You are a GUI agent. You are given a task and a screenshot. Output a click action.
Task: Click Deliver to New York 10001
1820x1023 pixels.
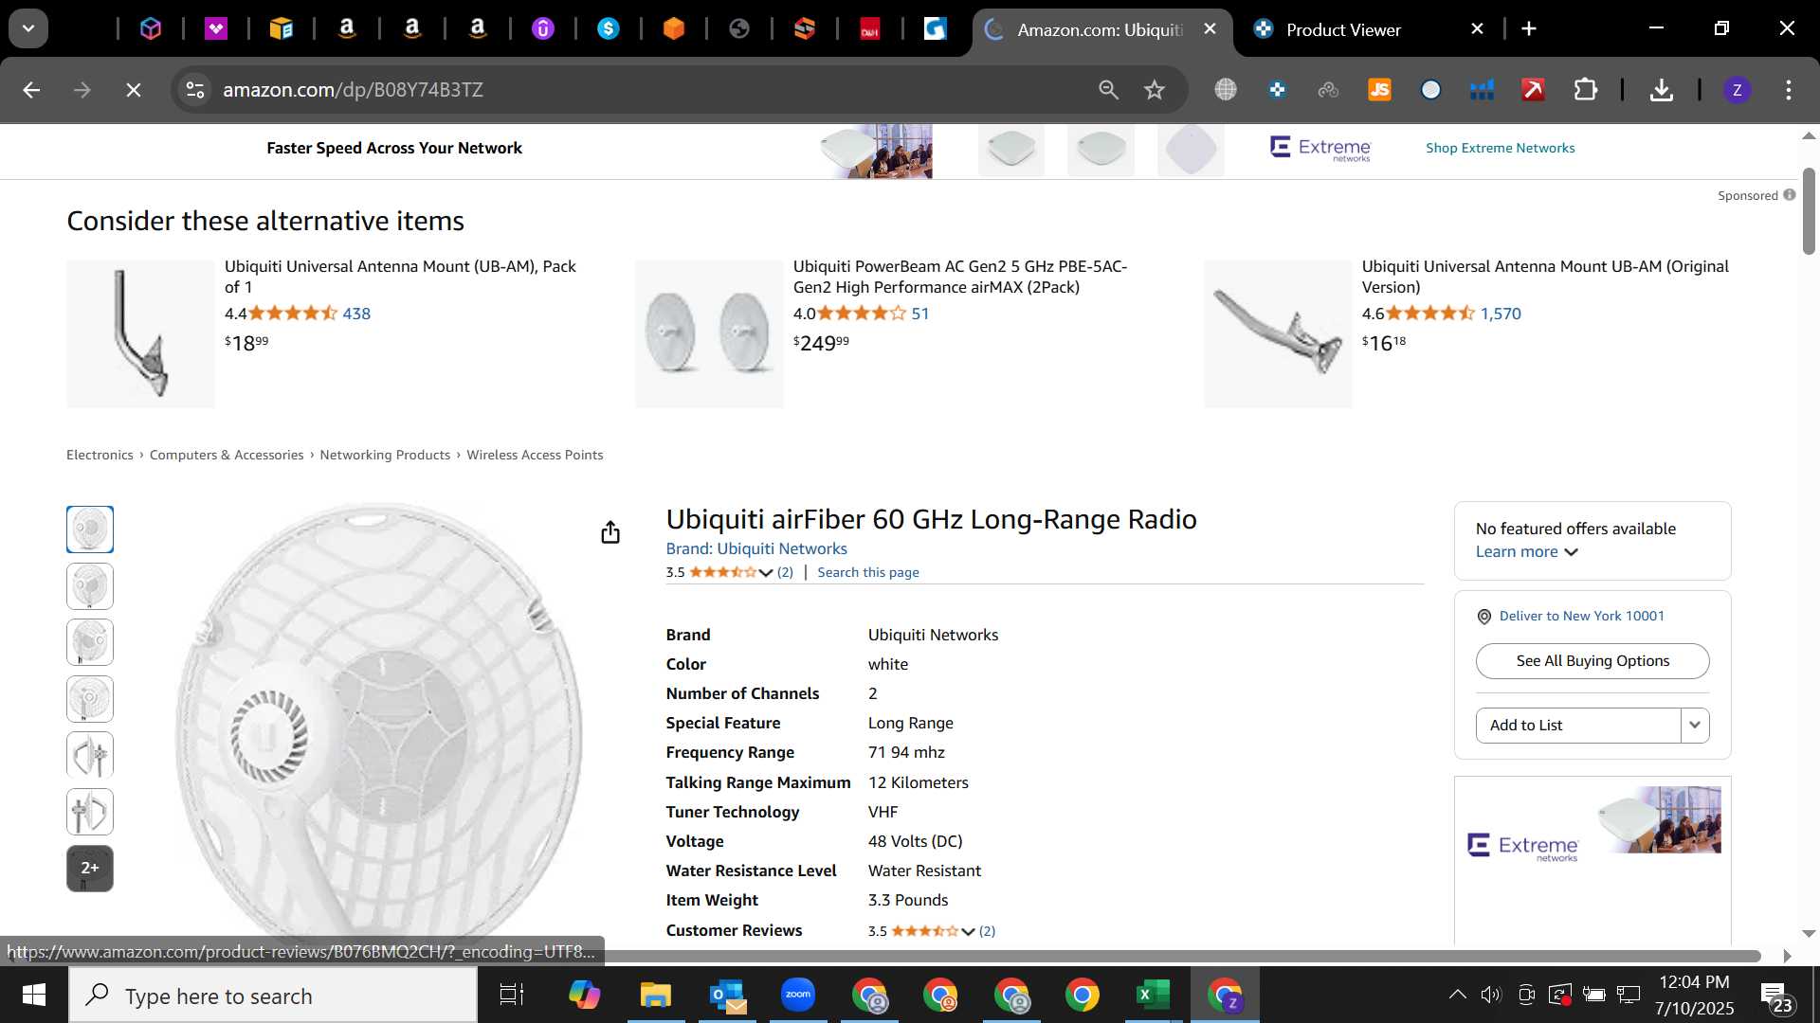[1582, 617]
